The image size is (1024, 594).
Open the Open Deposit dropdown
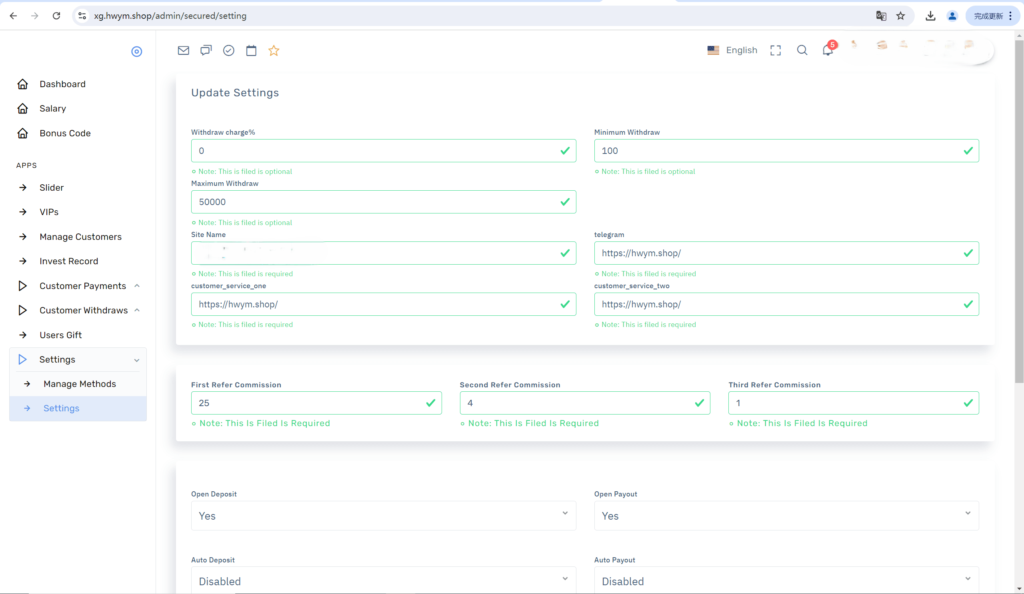383,515
